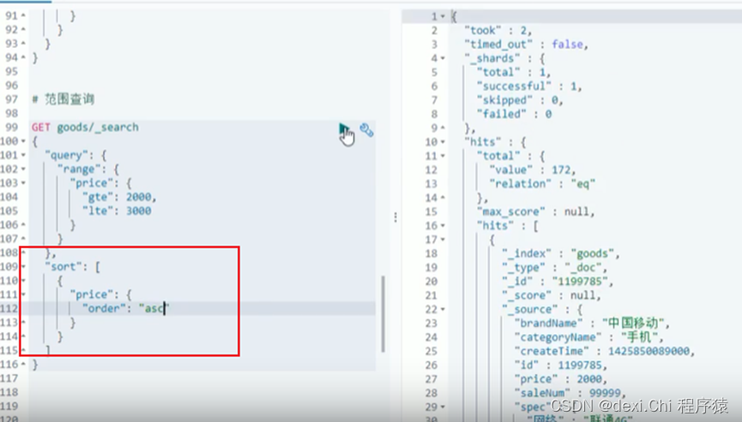Click "_type" : "_doc" in the response
This screenshot has width=742, height=422.
click(x=554, y=268)
